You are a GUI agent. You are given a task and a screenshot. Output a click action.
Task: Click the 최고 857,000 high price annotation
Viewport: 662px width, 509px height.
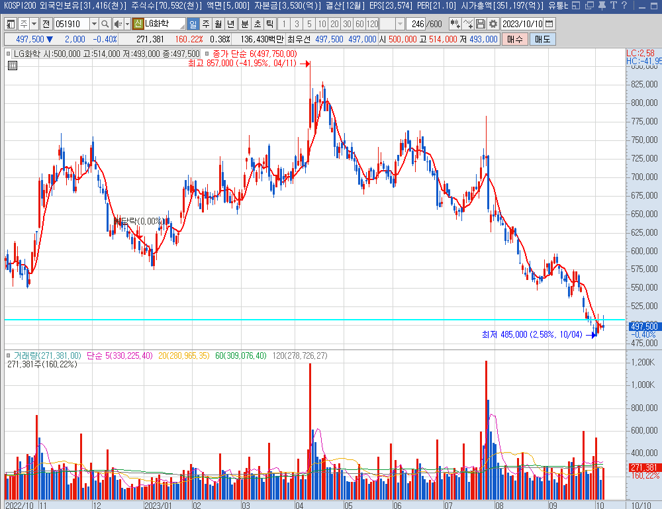tap(242, 64)
